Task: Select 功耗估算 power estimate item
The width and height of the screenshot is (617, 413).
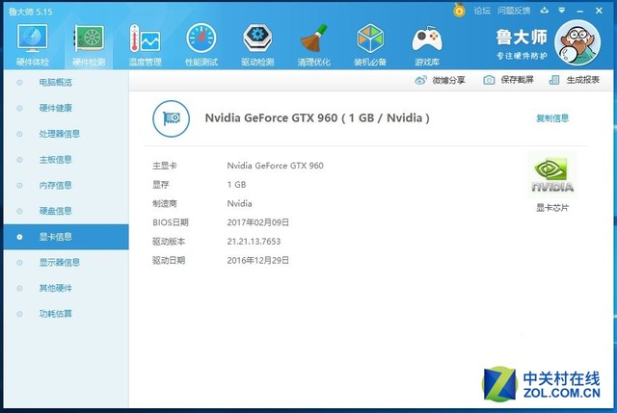Action: [x=55, y=313]
